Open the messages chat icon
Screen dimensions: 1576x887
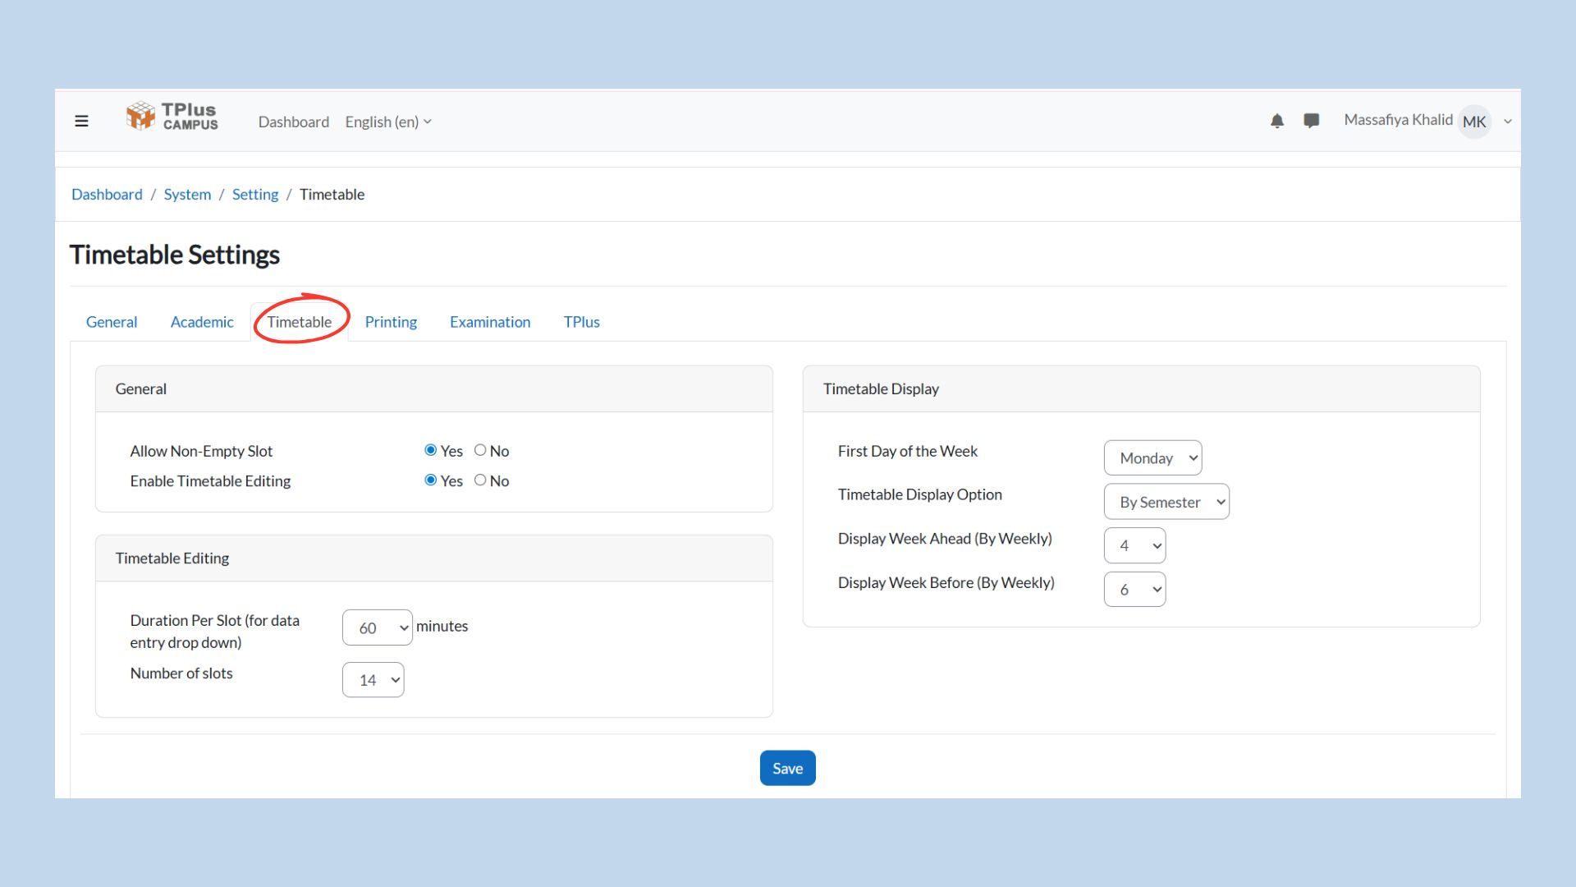click(x=1311, y=121)
